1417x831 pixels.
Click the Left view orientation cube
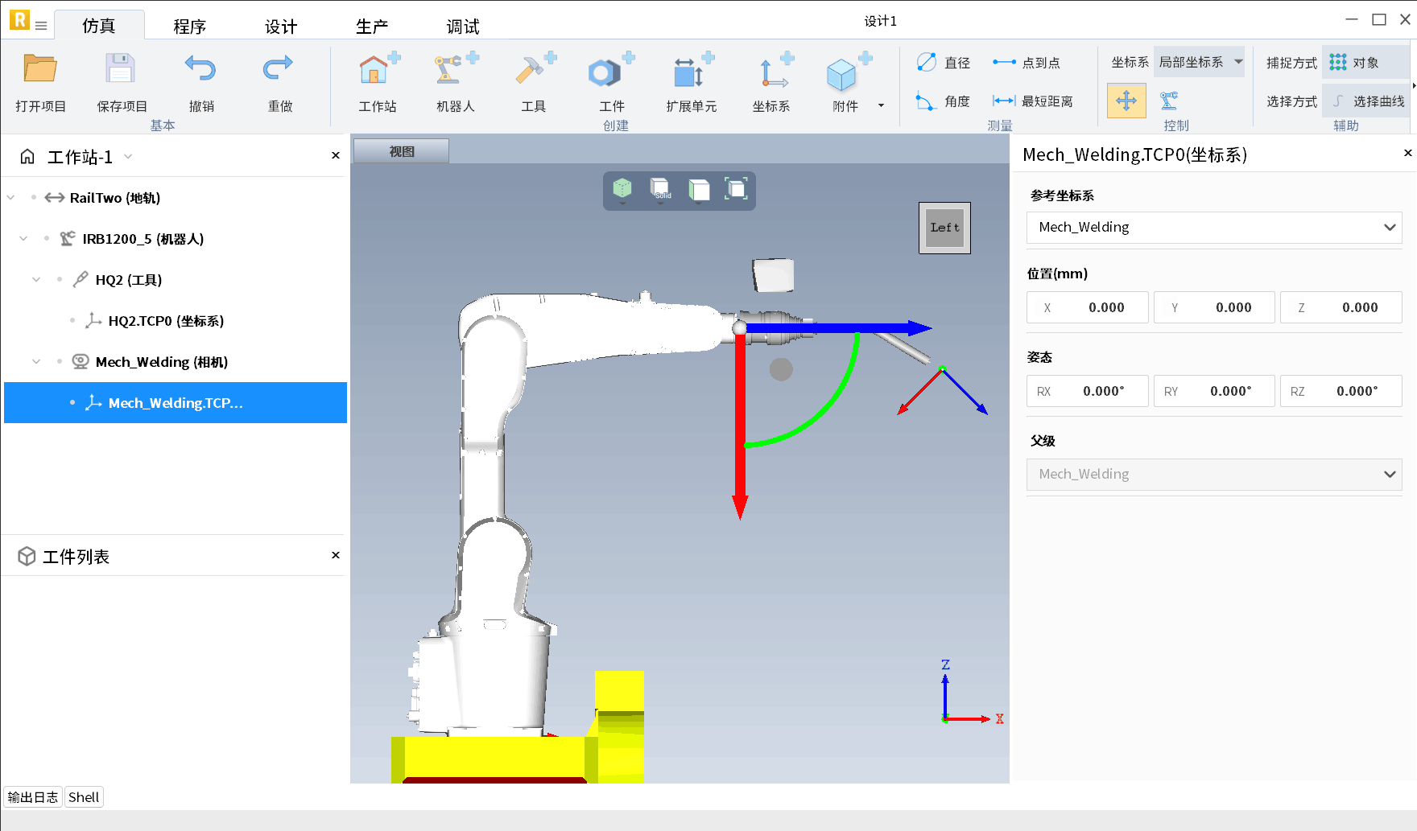pos(944,228)
